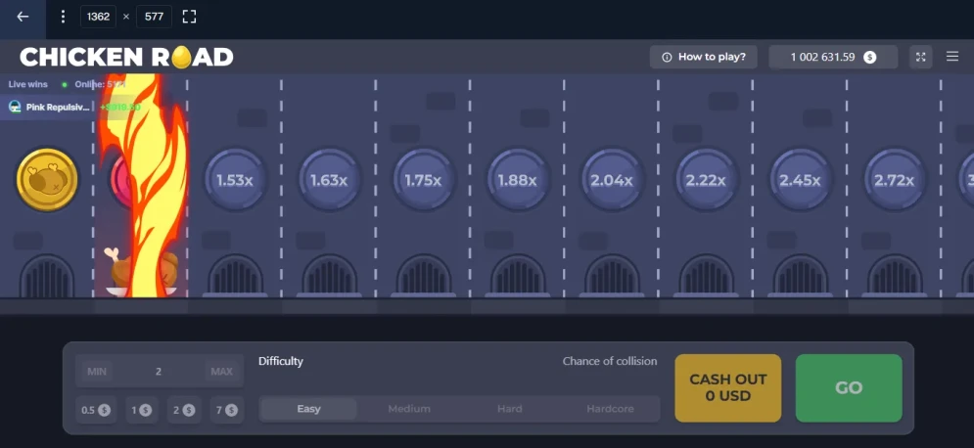Click the Difficulty label

coord(281,361)
